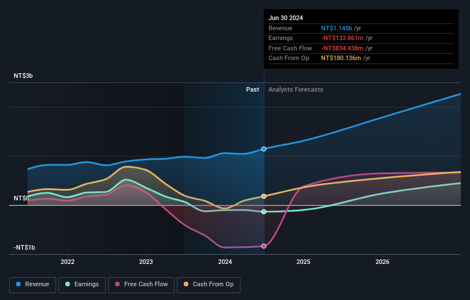The width and height of the screenshot is (470, 300).
Task: Click the 2026 x-axis label
Action: pos(382,262)
